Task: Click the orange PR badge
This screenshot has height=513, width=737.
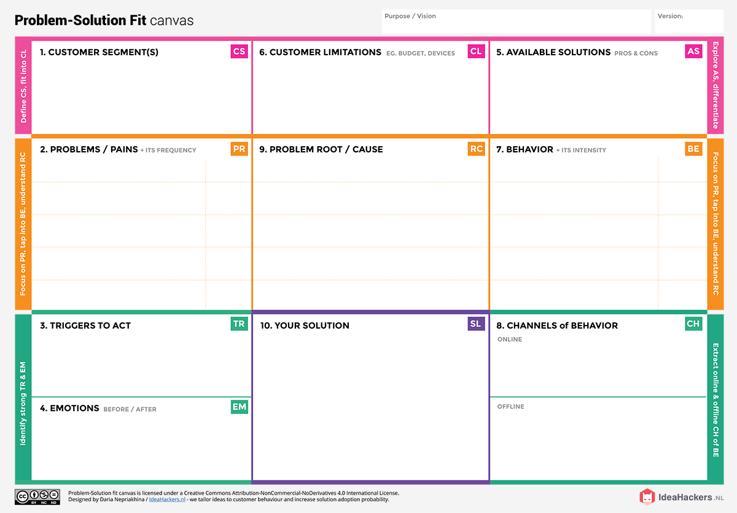Action: click(x=240, y=149)
